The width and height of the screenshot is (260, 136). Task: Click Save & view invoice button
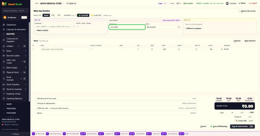pos(242,126)
